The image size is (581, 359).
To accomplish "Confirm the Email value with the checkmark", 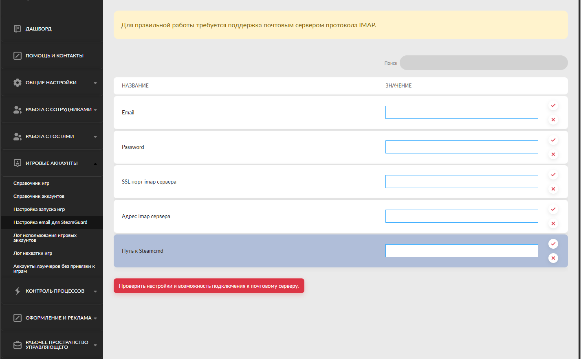I will coord(553,105).
